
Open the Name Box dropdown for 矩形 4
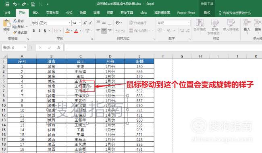point(25,47)
